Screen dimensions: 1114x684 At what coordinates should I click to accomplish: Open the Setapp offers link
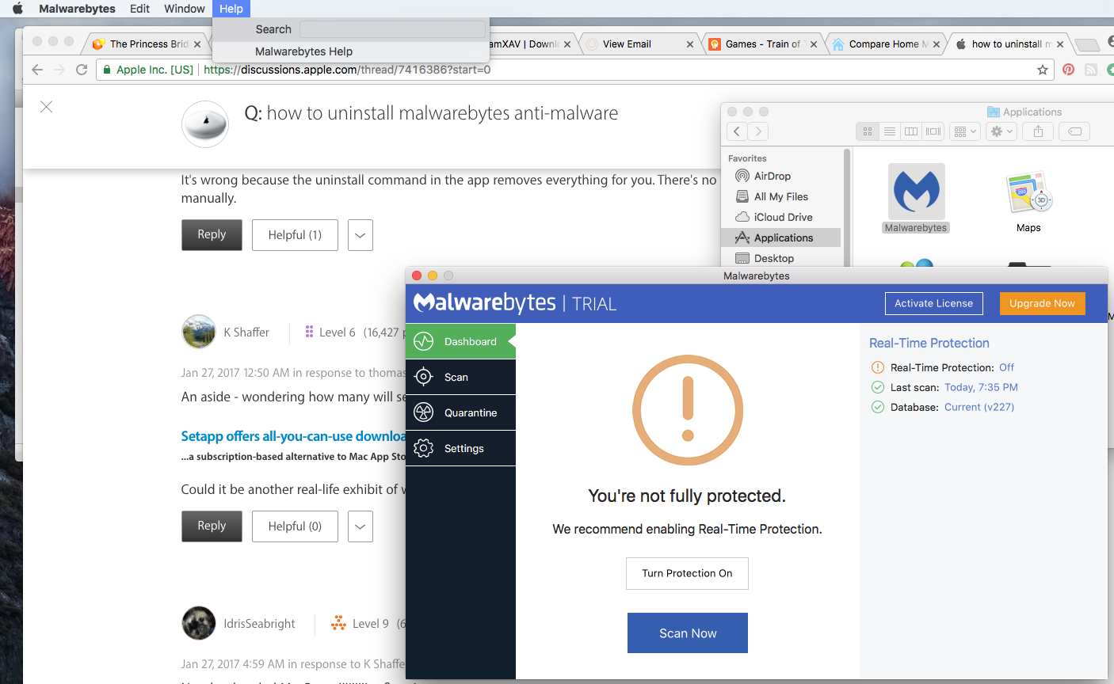coord(293,436)
